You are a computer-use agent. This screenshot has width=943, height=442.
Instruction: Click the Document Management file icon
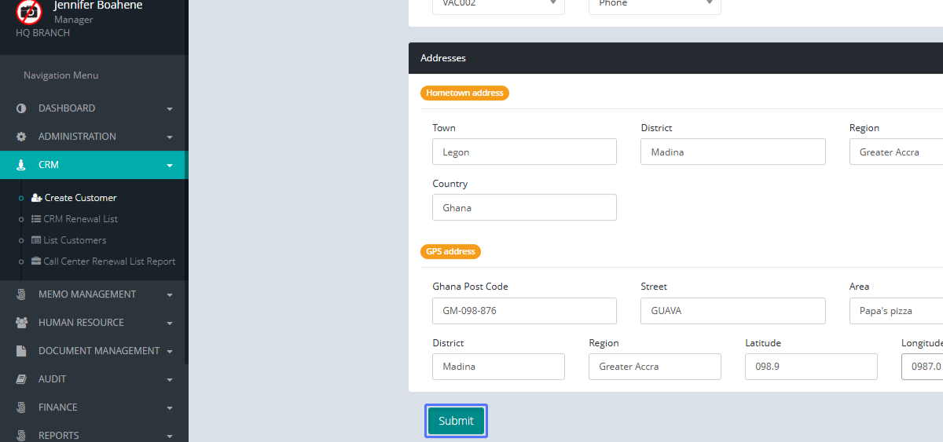click(21, 351)
